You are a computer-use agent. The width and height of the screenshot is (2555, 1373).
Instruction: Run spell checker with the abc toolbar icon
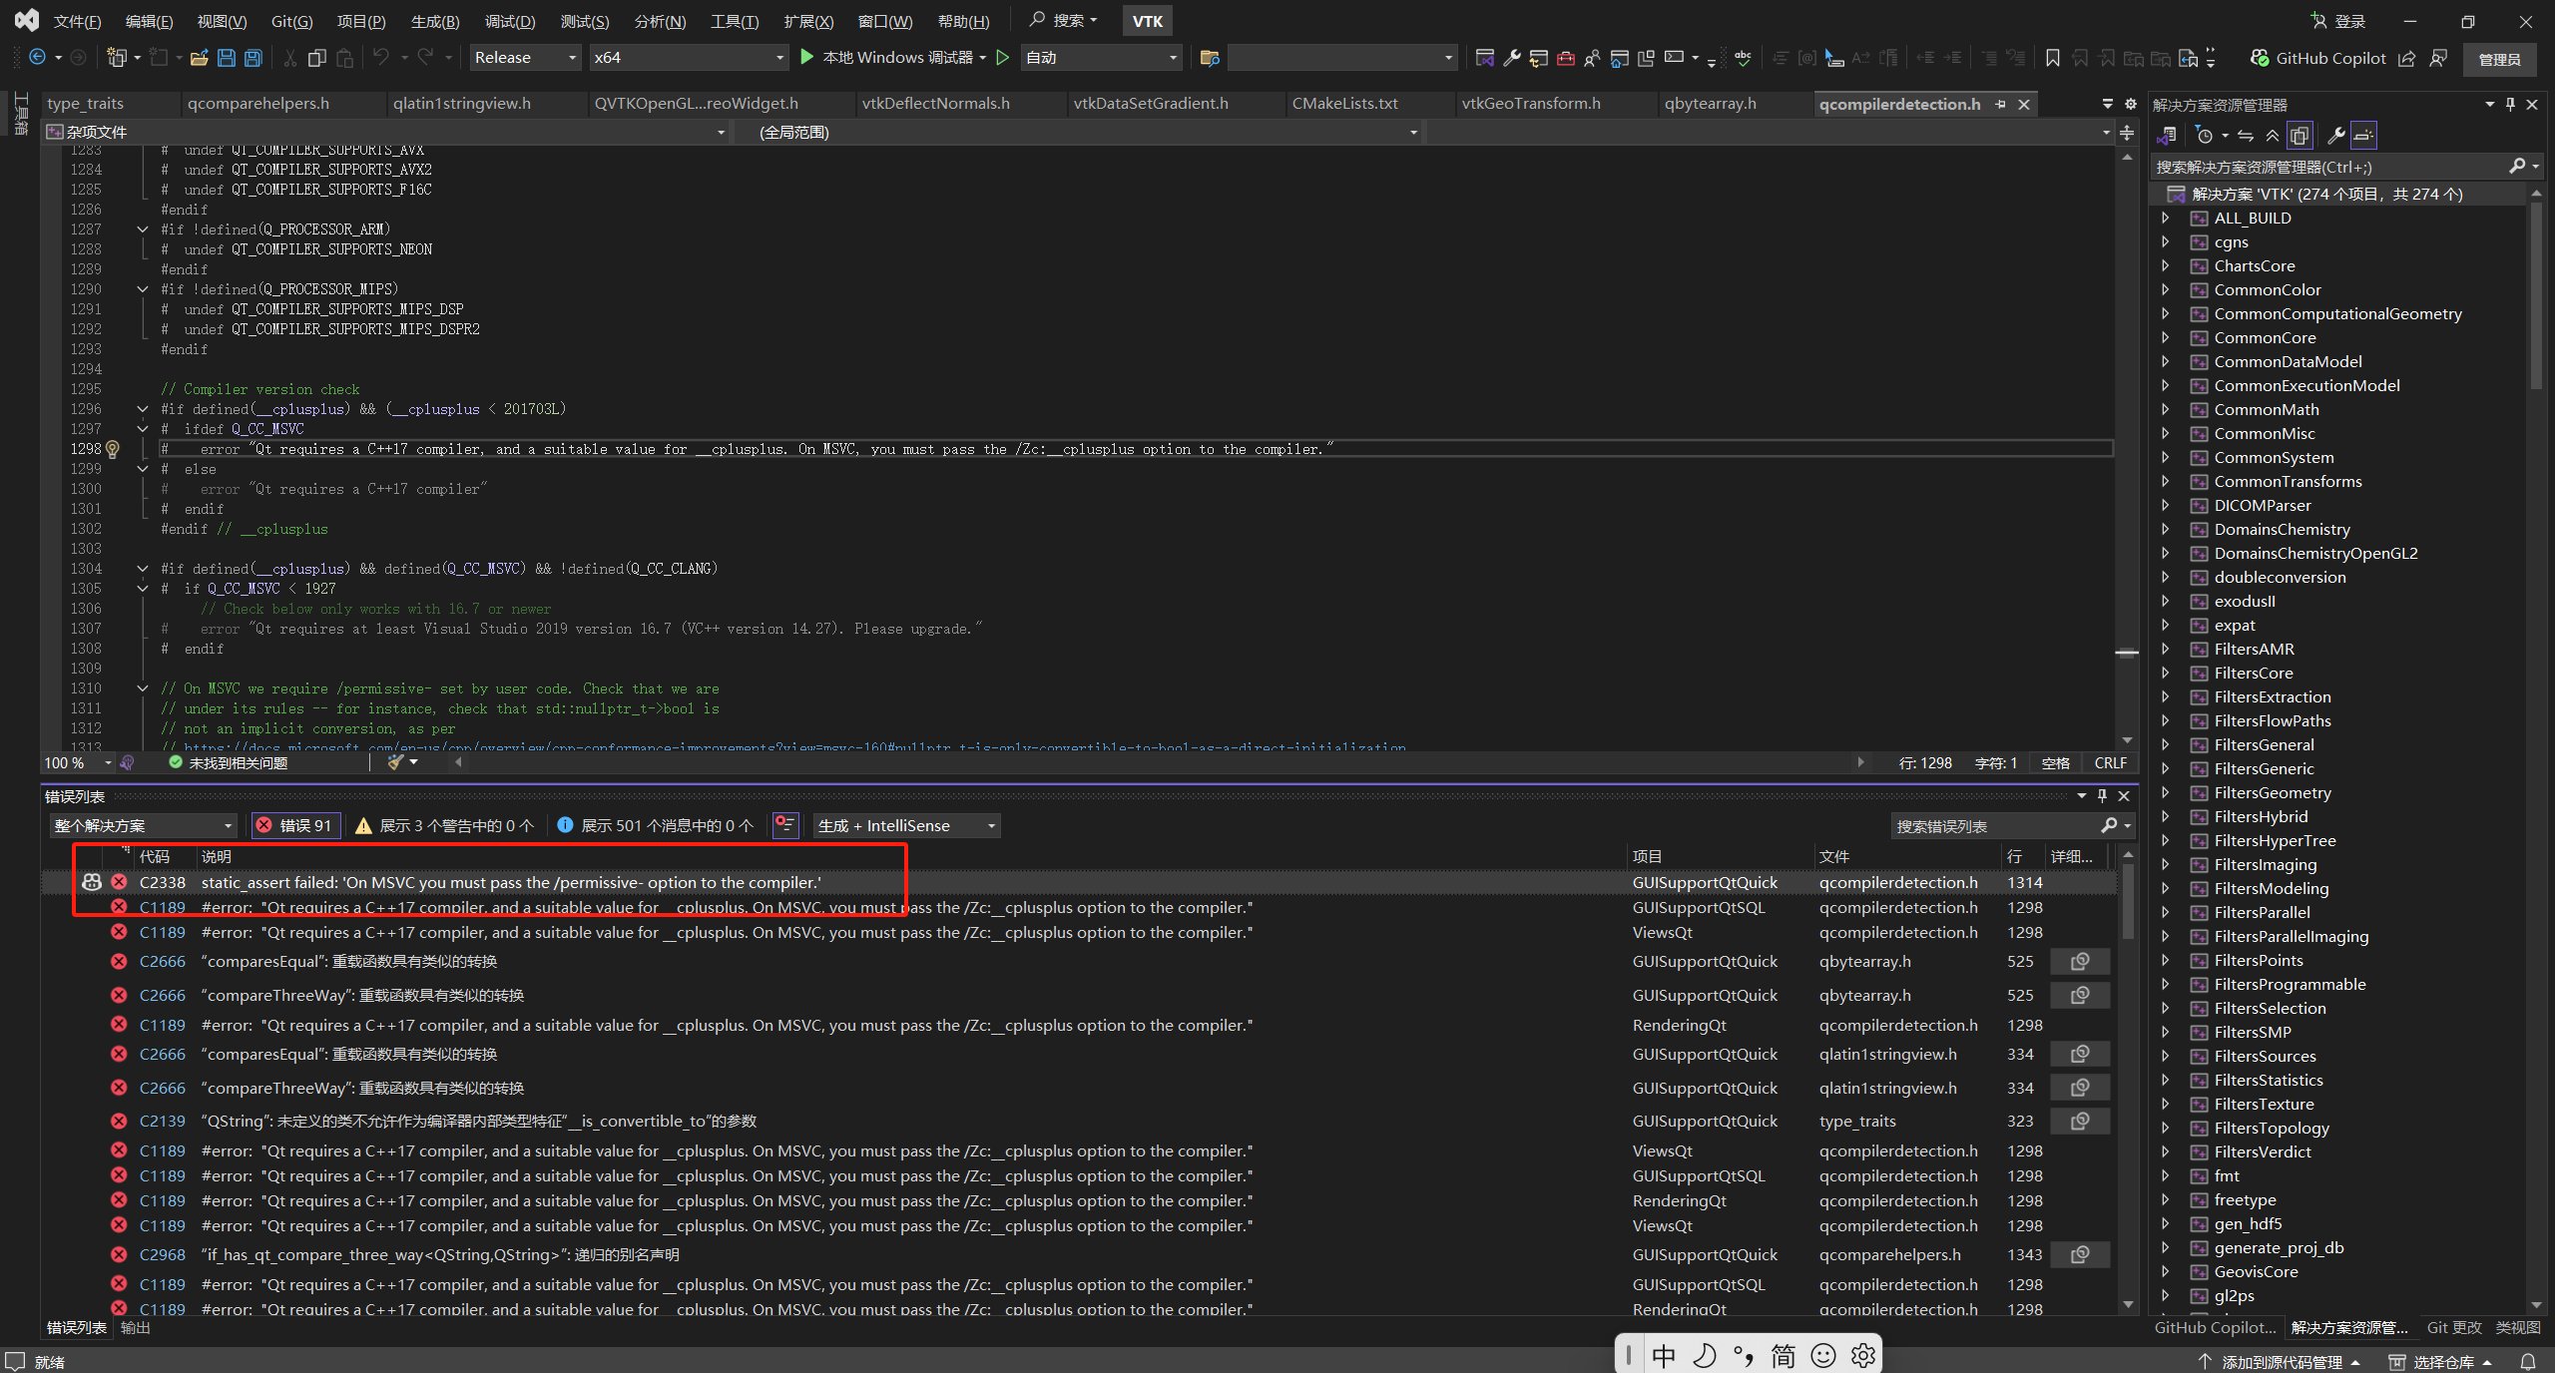tap(1742, 58)
